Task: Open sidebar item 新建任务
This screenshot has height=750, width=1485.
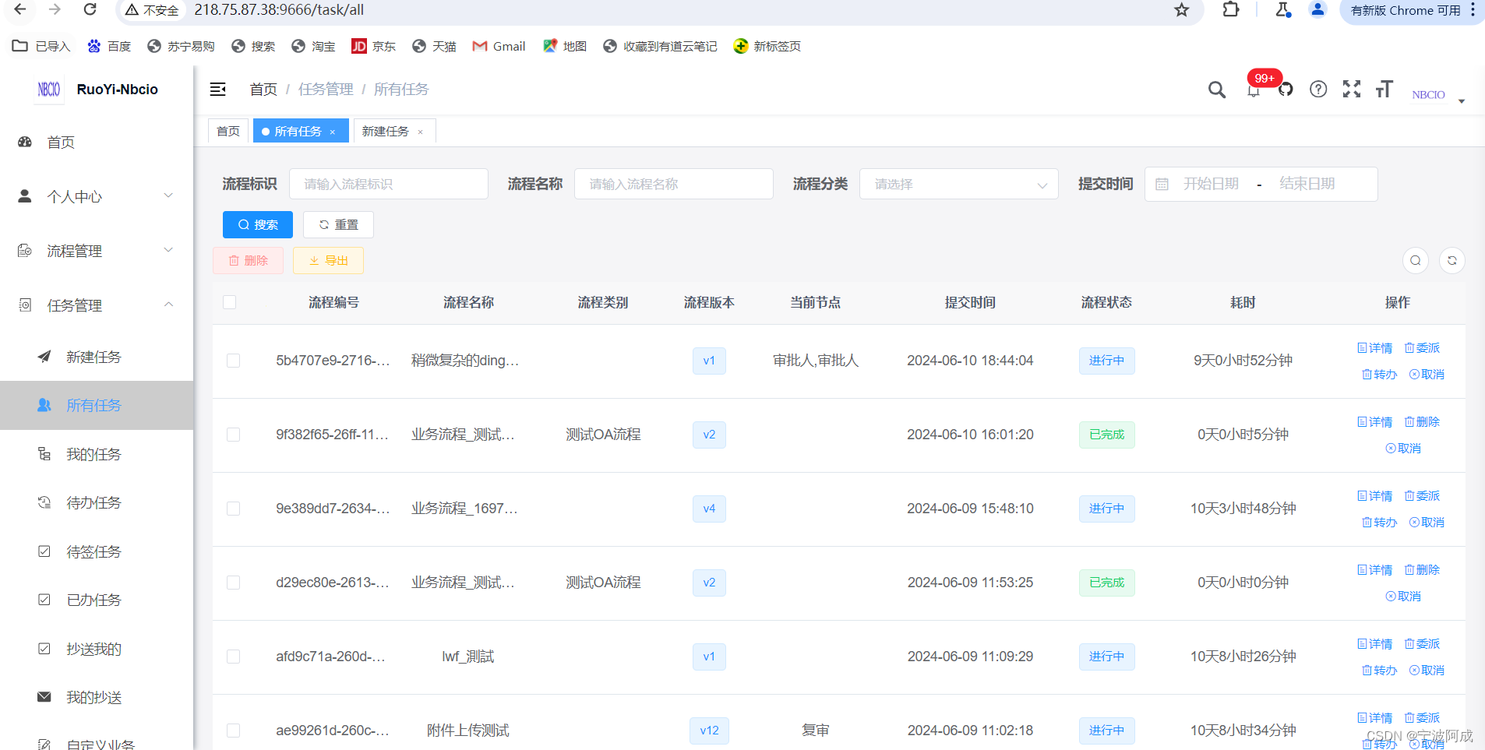Action: [97, 357]
